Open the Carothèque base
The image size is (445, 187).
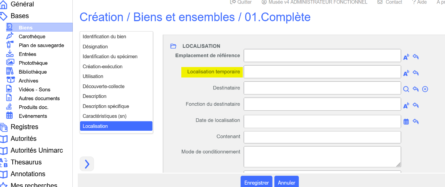32,37
